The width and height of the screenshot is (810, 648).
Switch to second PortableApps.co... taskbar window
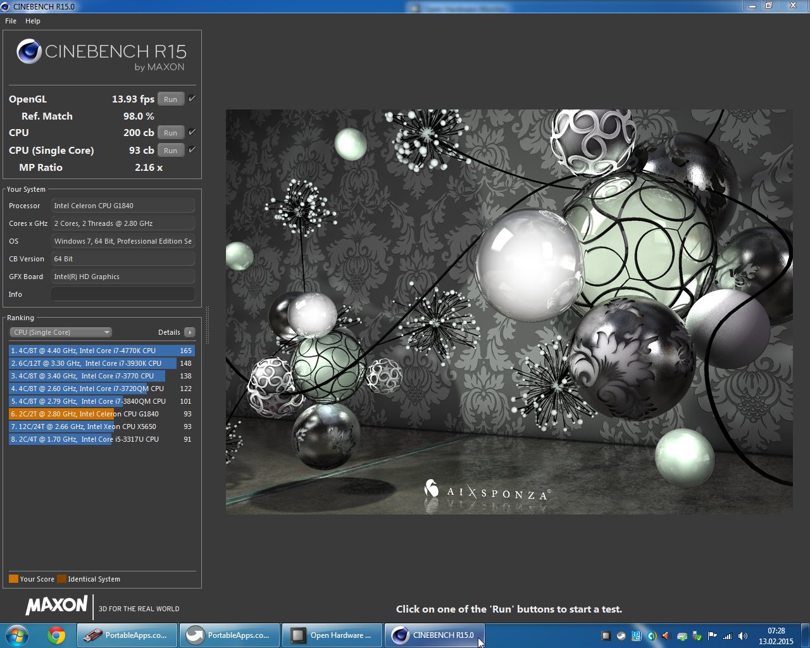tap(230, 635)
